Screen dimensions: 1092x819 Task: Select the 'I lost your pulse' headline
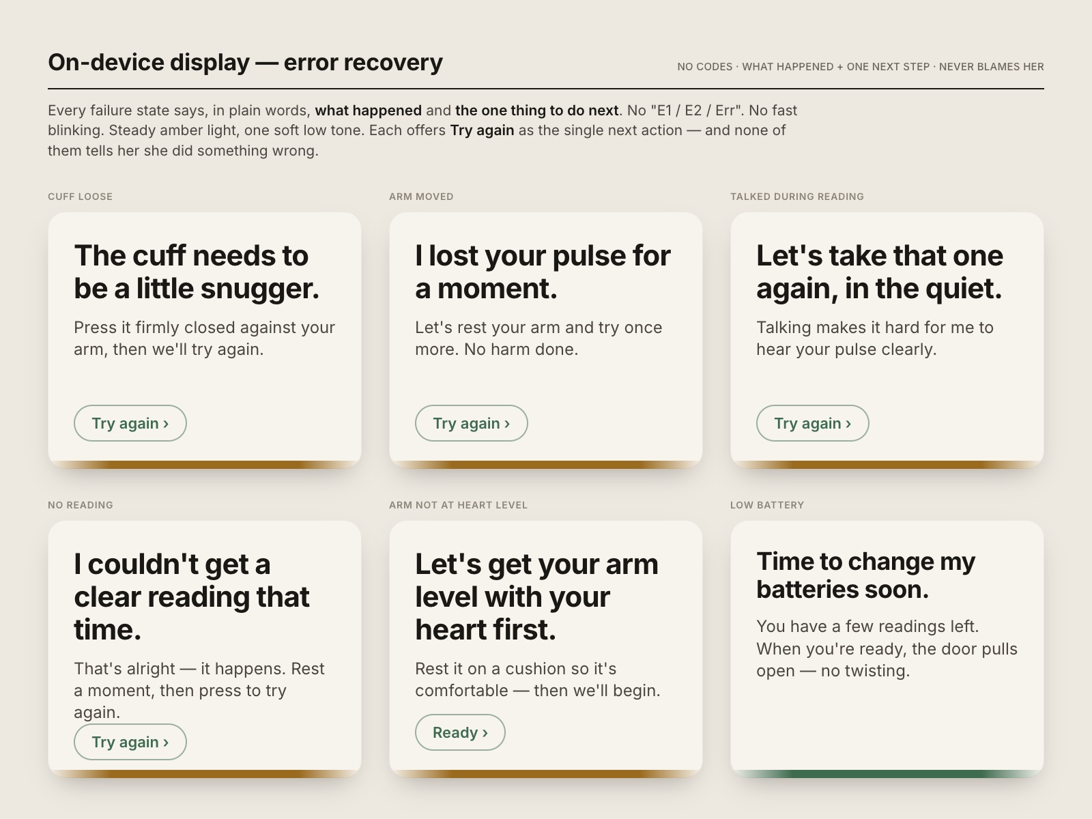pyautogui.click(x=543, y=272)
